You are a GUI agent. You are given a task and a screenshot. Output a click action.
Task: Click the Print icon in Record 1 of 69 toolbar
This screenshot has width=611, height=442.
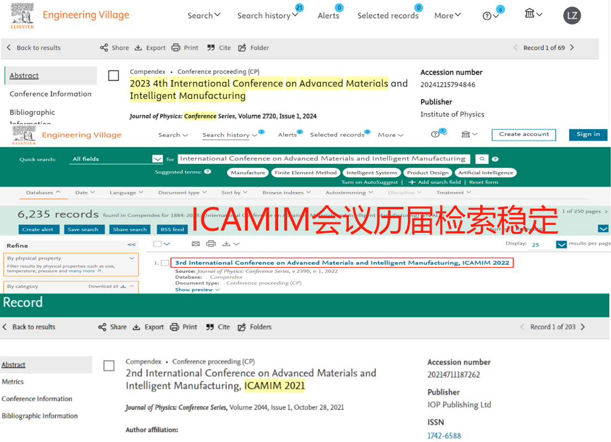click(x=176, y=48)
